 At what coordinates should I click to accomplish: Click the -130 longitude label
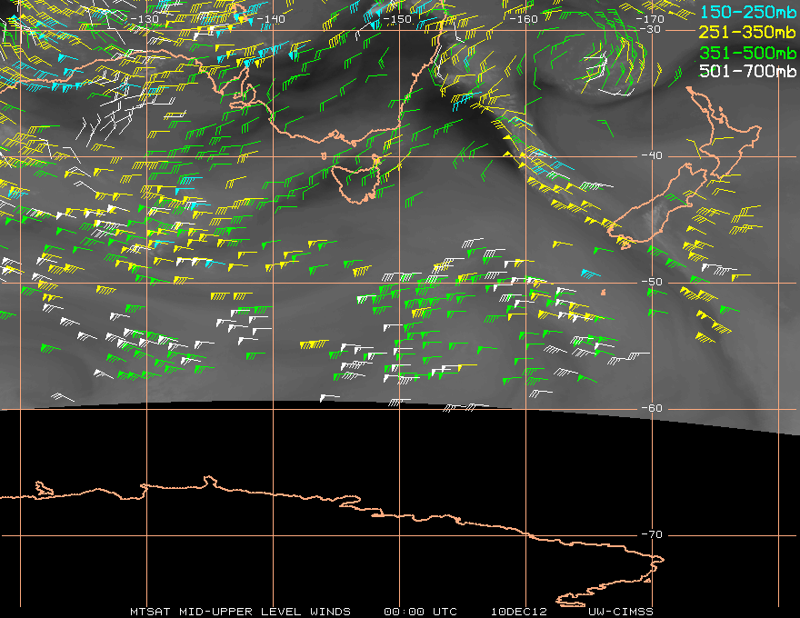pos(145,19)
